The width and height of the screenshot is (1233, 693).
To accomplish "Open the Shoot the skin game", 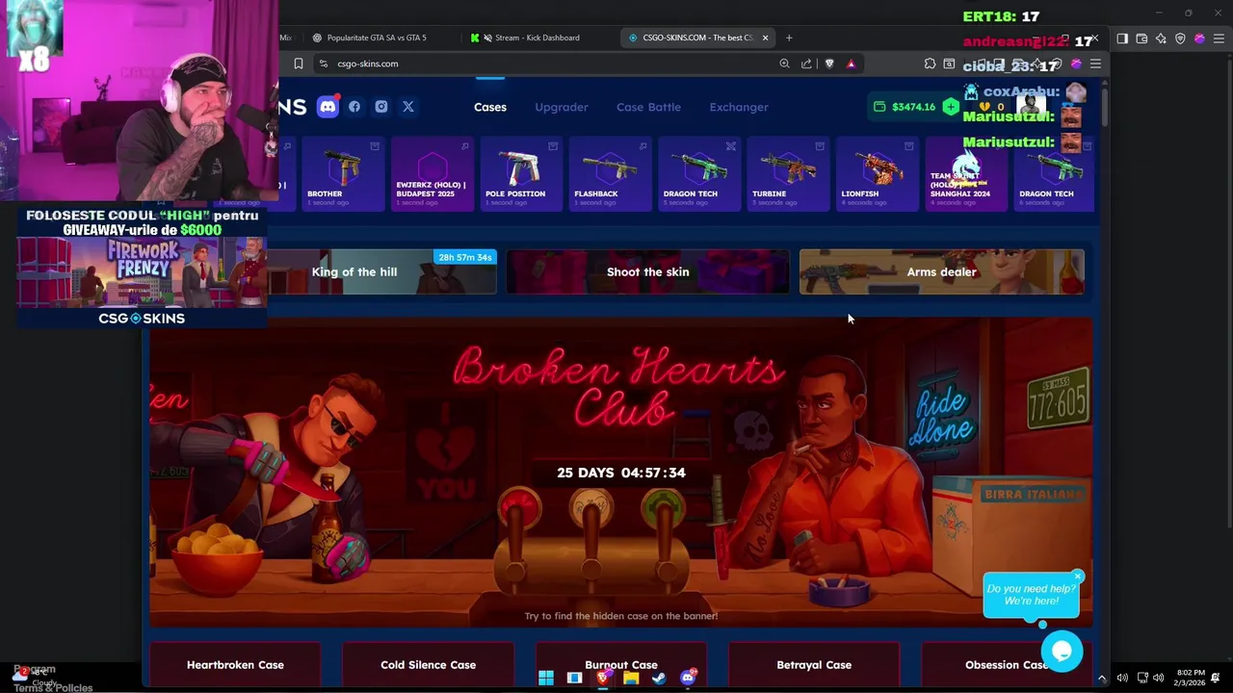I will coord(647,271).
